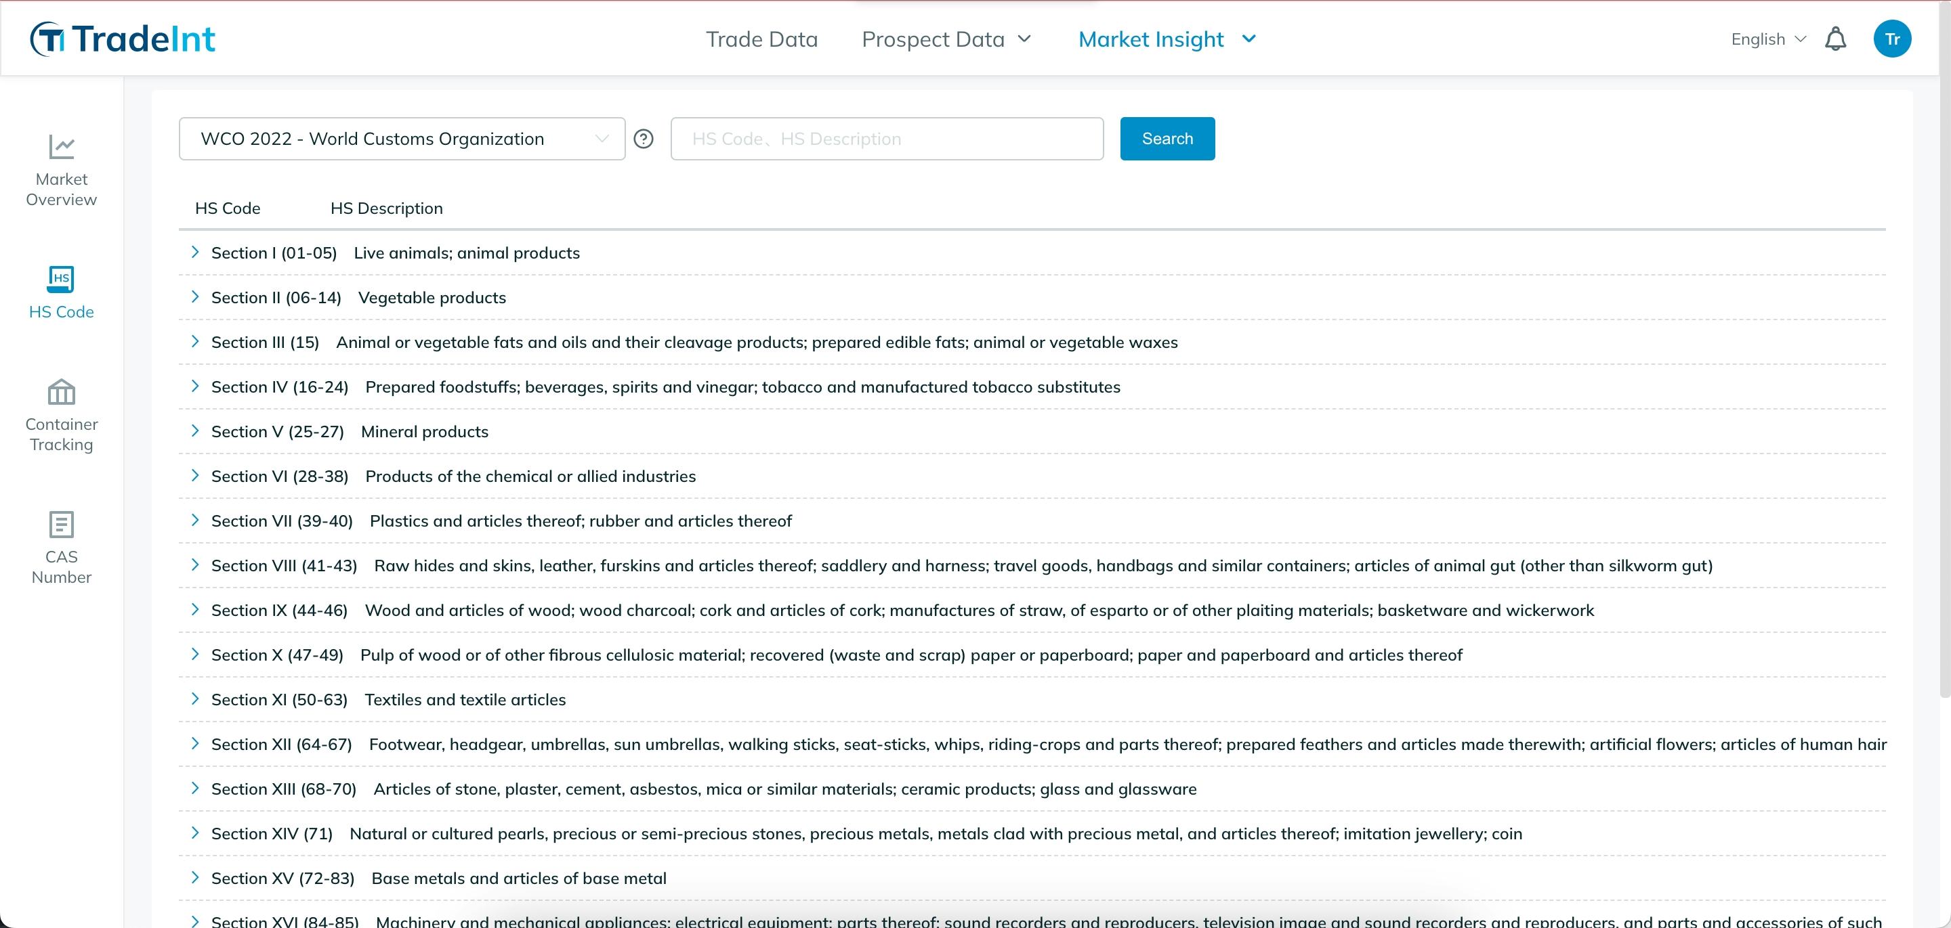Screen dimensions: 1951x928
Task: Switch to Trade Data
Action: click(762, 39)
